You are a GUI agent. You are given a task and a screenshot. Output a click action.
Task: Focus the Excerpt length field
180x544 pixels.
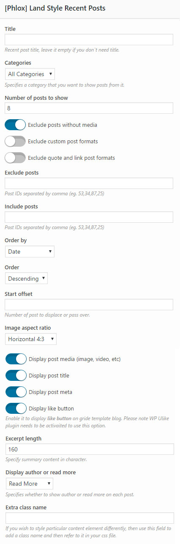tap(90, 449)
